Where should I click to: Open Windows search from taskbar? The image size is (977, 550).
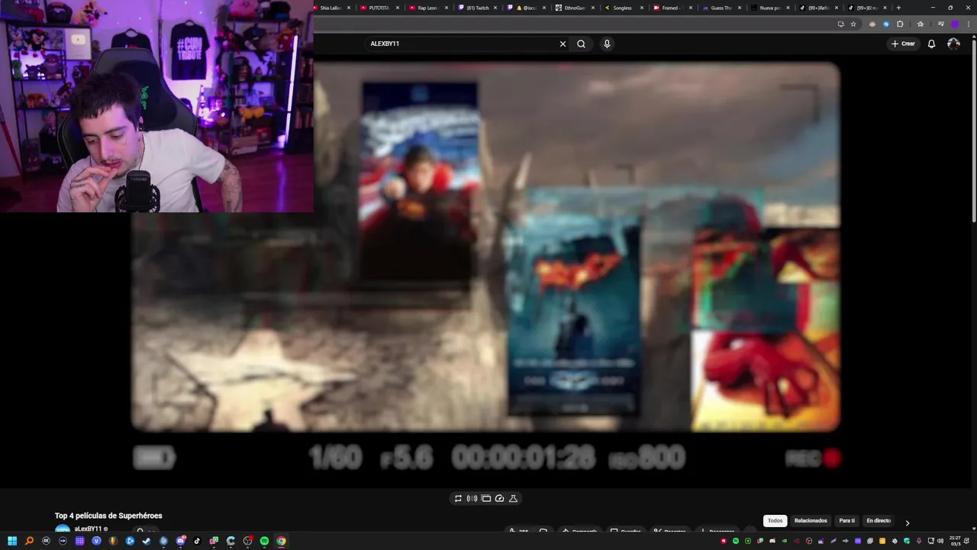pos(29,541)
